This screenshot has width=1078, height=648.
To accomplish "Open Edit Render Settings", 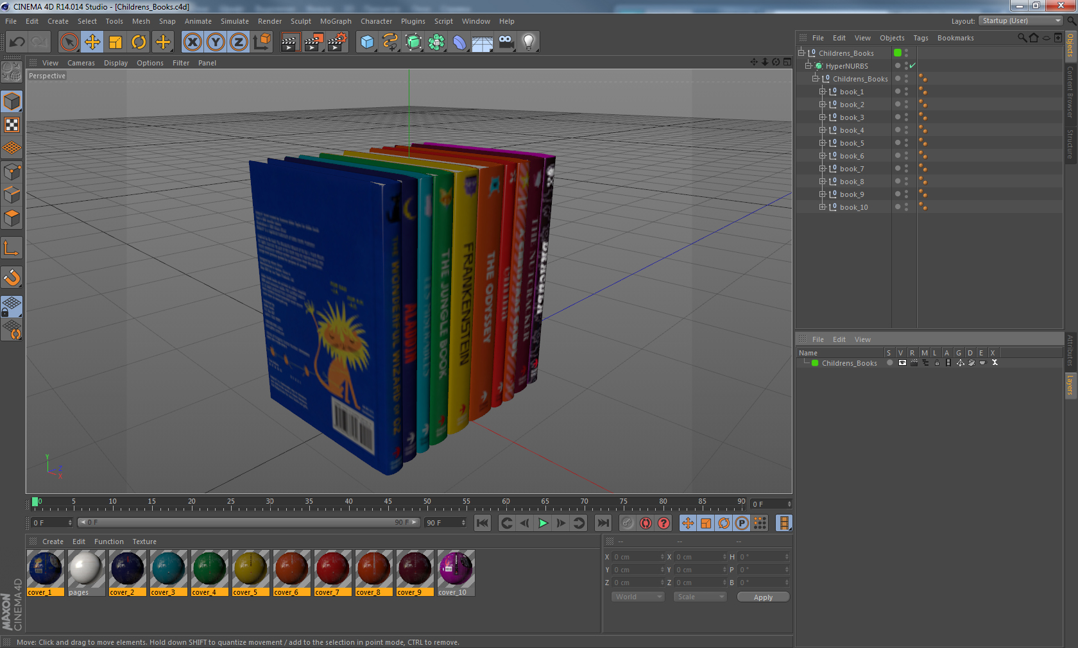I will [338, 42].
